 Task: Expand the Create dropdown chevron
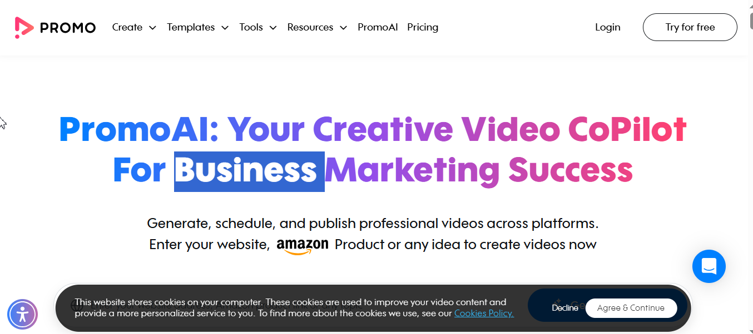[152, 28]
